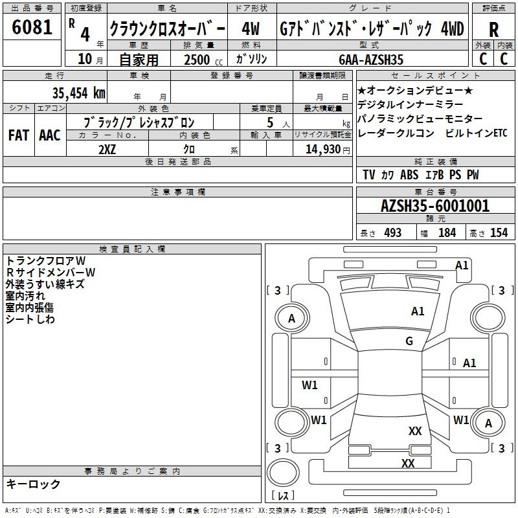518x518 pixels.
Task: Click the レス bracket label under the diagram
Action: click(x=283, y=495)
